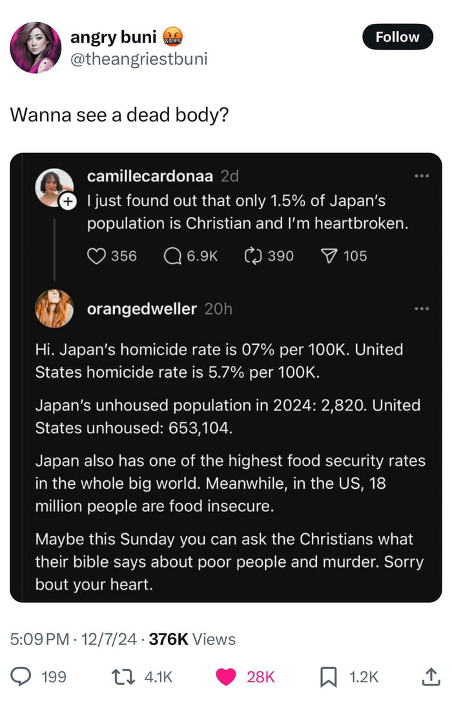Bookmark this tweet
Screen dimensions: 452x703
tap(330, 677)
